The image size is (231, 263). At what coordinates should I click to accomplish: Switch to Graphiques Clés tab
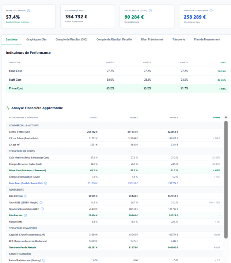coord(37,39)
